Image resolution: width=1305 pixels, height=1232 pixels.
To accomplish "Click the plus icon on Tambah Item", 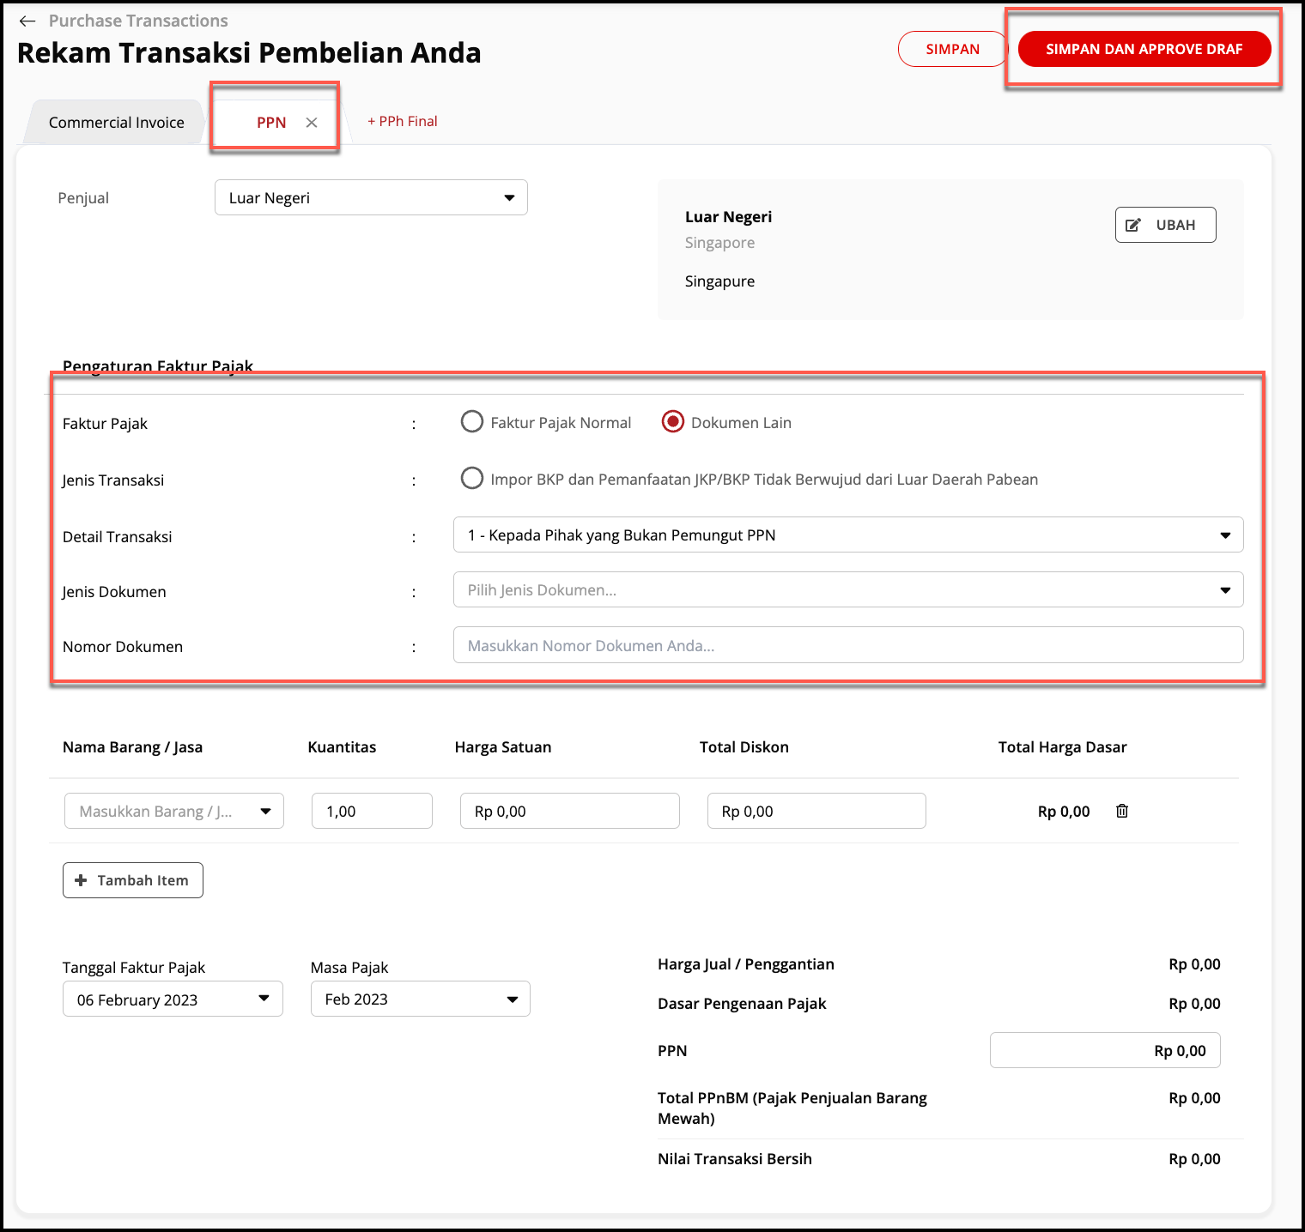I will 81,880.
